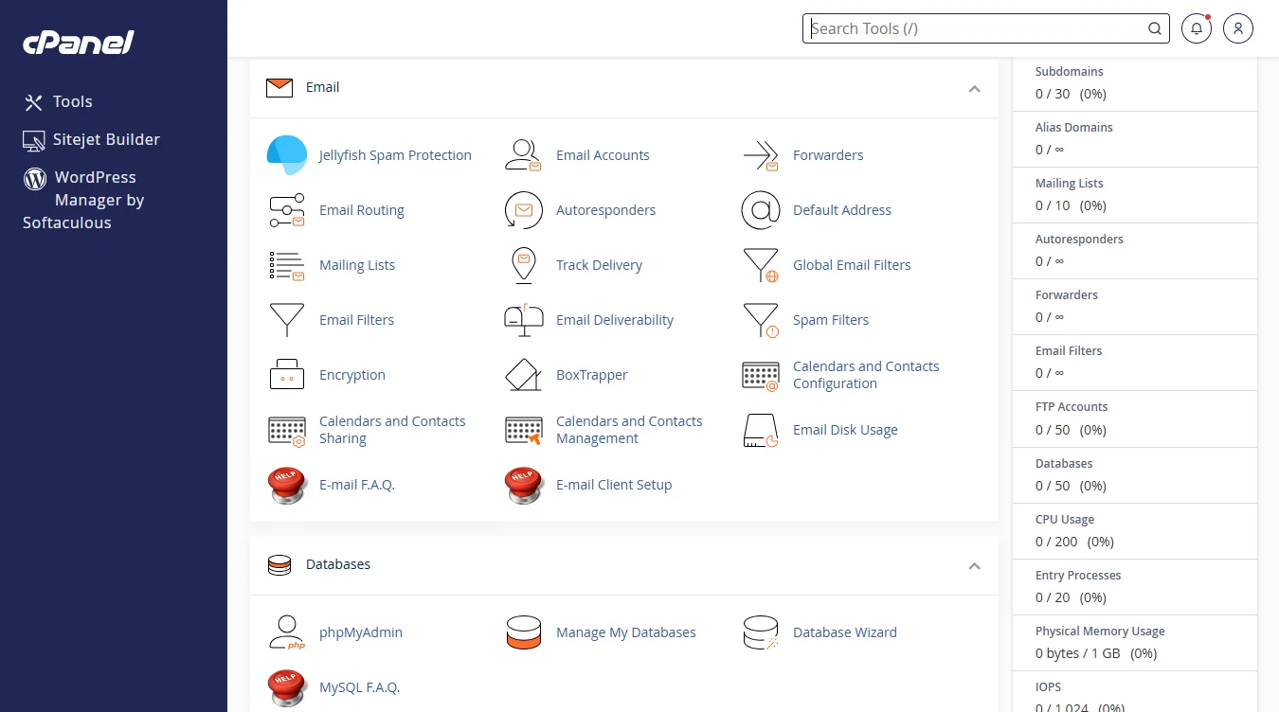Screen dimensions: 1279x712
Task: Open the Email Accounts link
Action: tap(603, 155)
